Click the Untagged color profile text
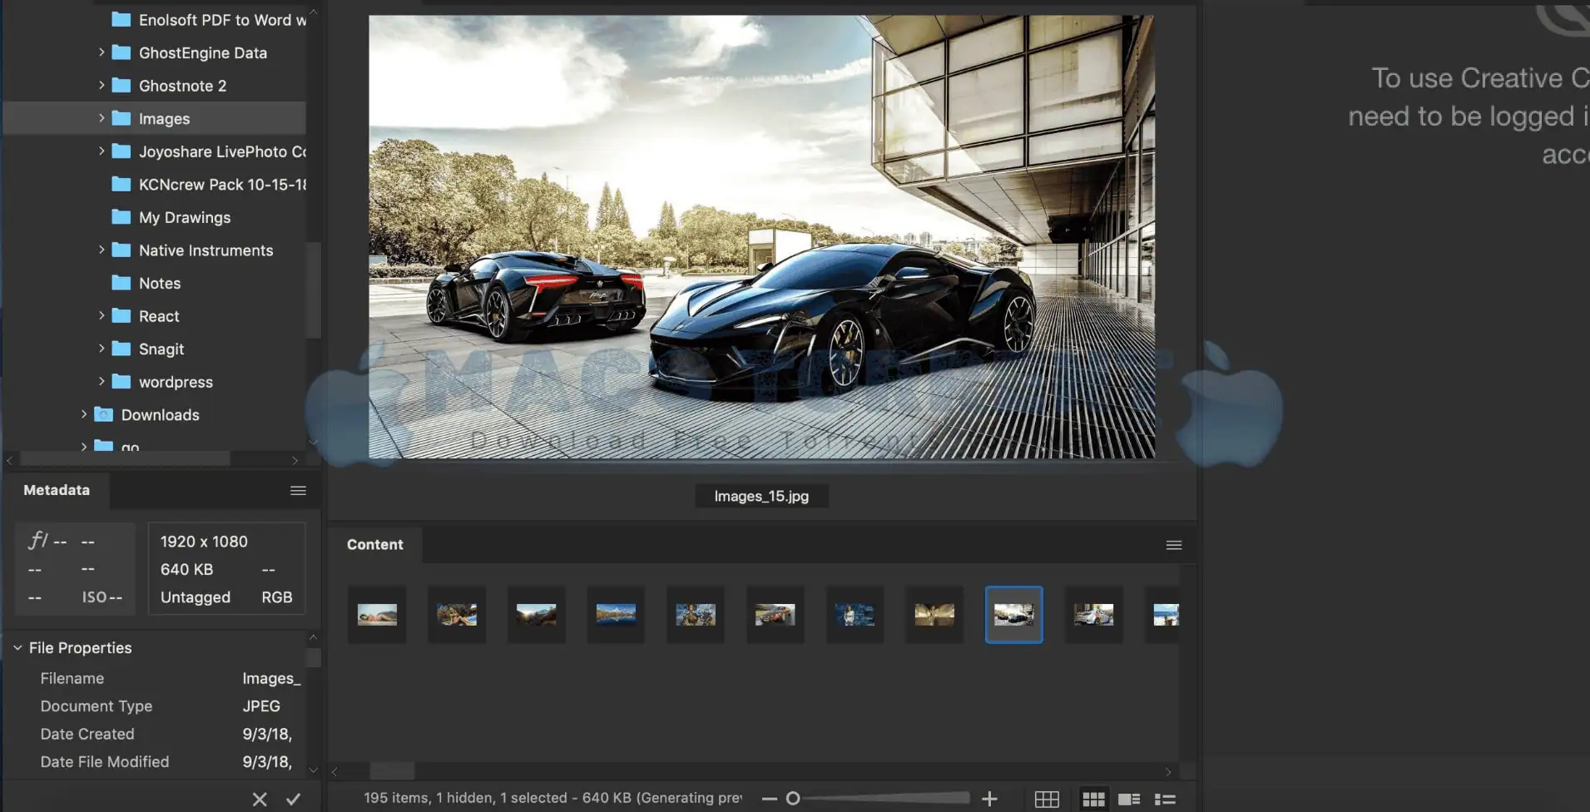The height and width of the screenshot is (812, 1590). [x=196, y=597]
